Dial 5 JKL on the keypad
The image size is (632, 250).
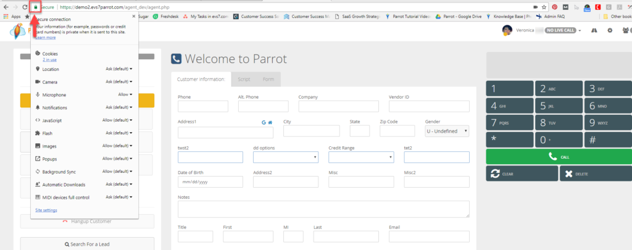(559, 106)
